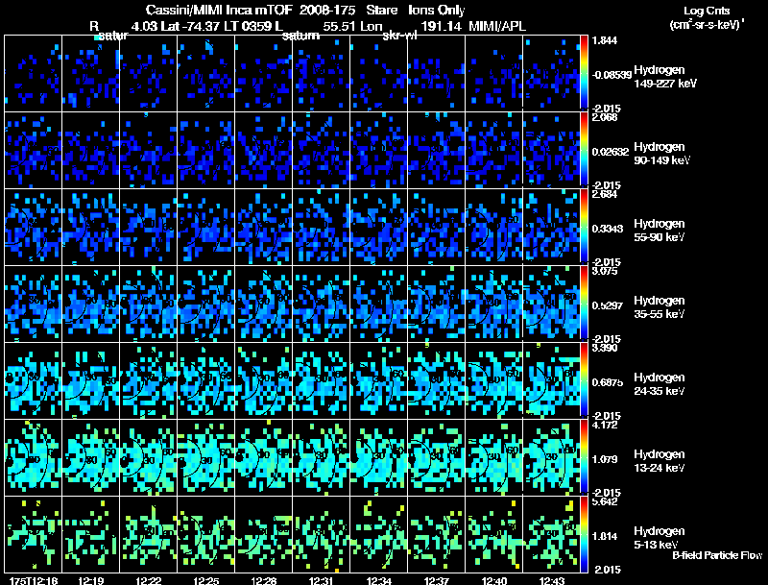Click the Hydrogen 90-149 keV color bar
Image resolution: width=768 pixels, height=585 pixels.
point(585,151)
